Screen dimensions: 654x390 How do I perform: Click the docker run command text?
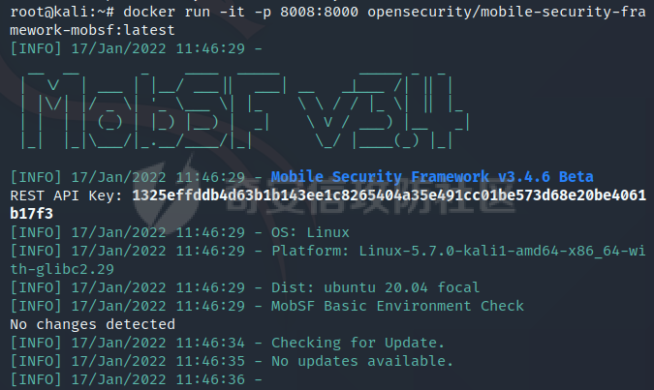[x=167, y=12]
